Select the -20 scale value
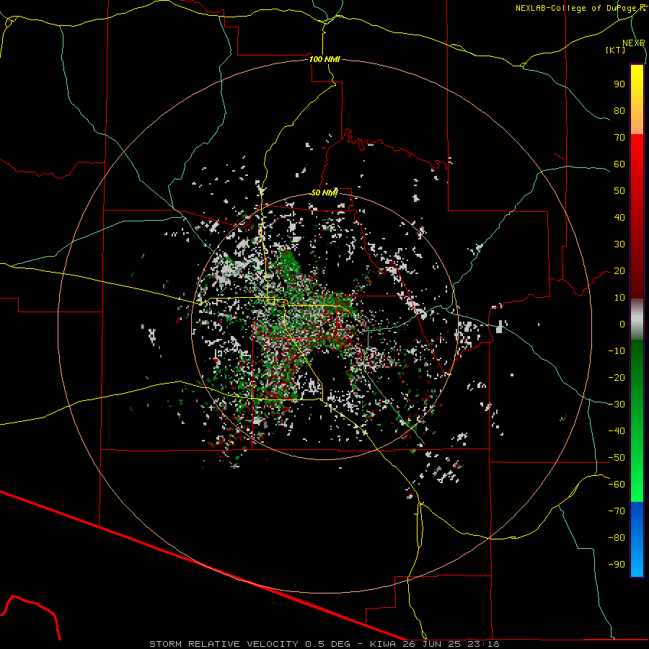The width and height of the screenshot is (649, 649). 617,377
